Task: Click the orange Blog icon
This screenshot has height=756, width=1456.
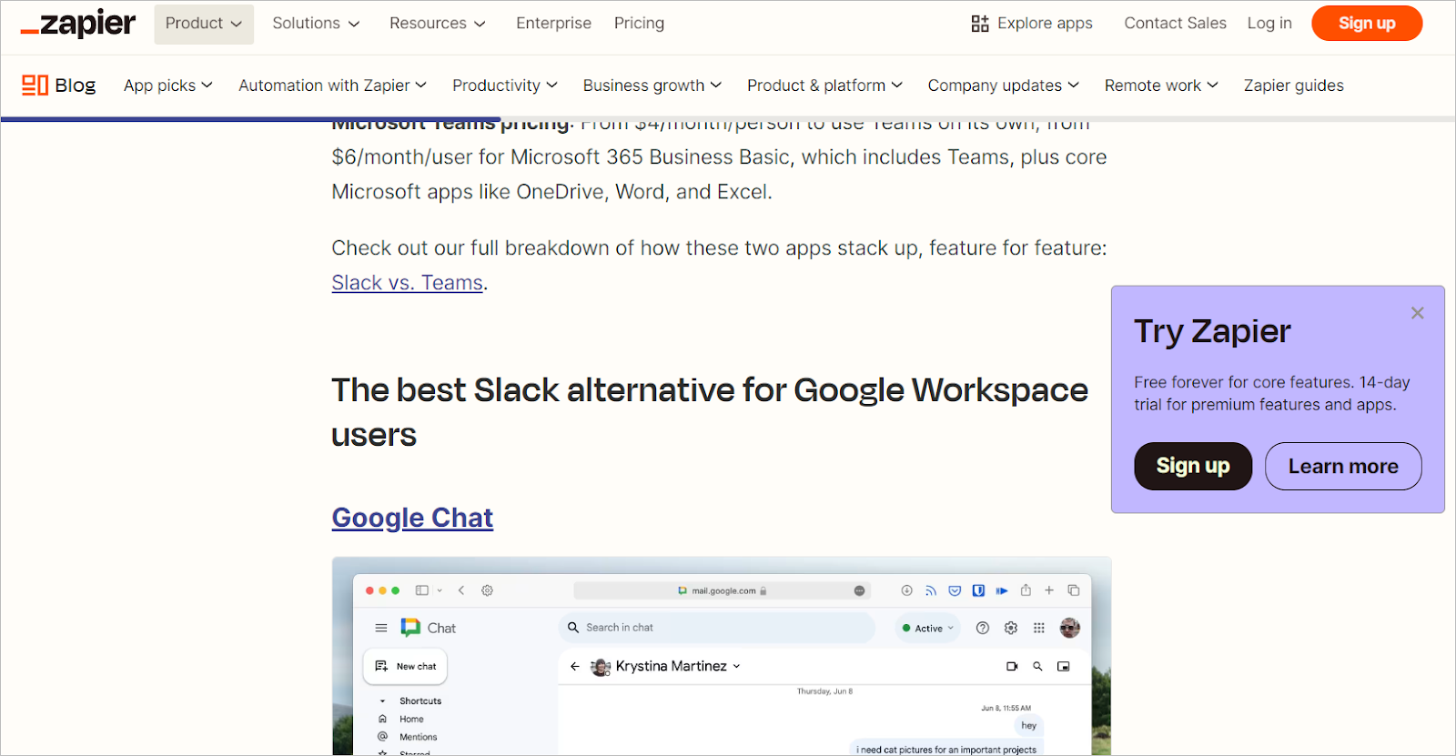Action: [35, 86]
